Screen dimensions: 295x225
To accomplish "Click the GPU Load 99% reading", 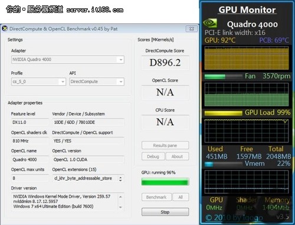I will coord(267,113).
